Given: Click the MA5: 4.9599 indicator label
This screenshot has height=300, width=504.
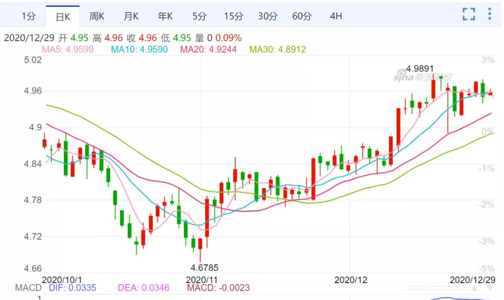Looking at the screenshot, I should tap(68, 49).
